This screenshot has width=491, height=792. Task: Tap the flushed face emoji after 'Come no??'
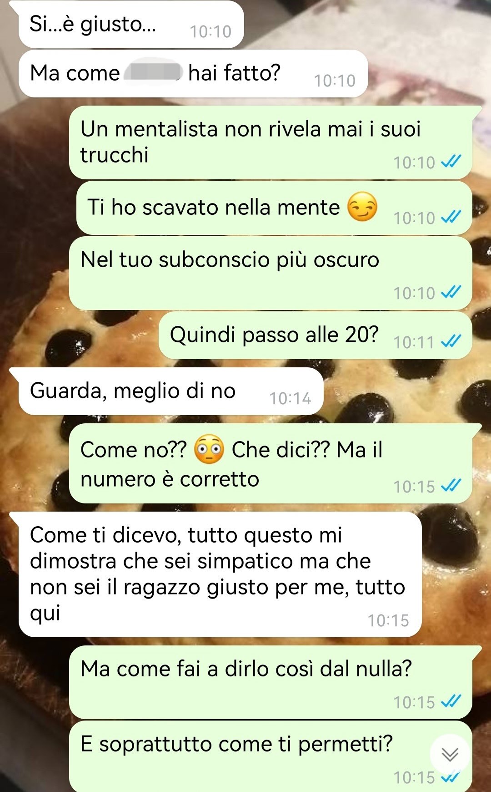[x=209, y=449]
